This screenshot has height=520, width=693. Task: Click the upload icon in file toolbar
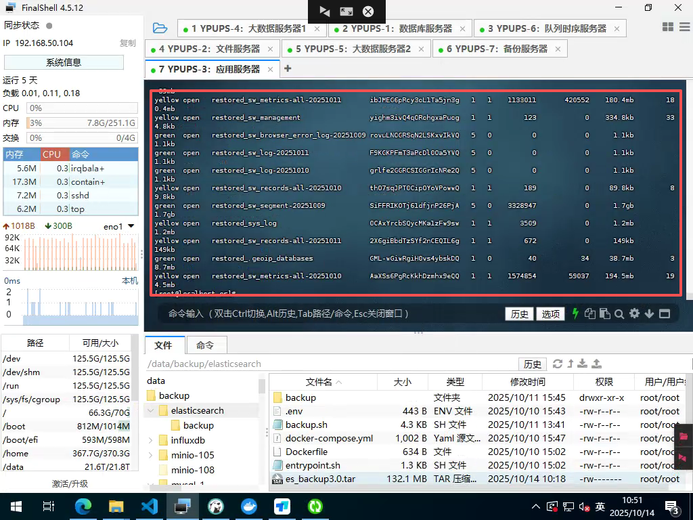click(596, 364)
